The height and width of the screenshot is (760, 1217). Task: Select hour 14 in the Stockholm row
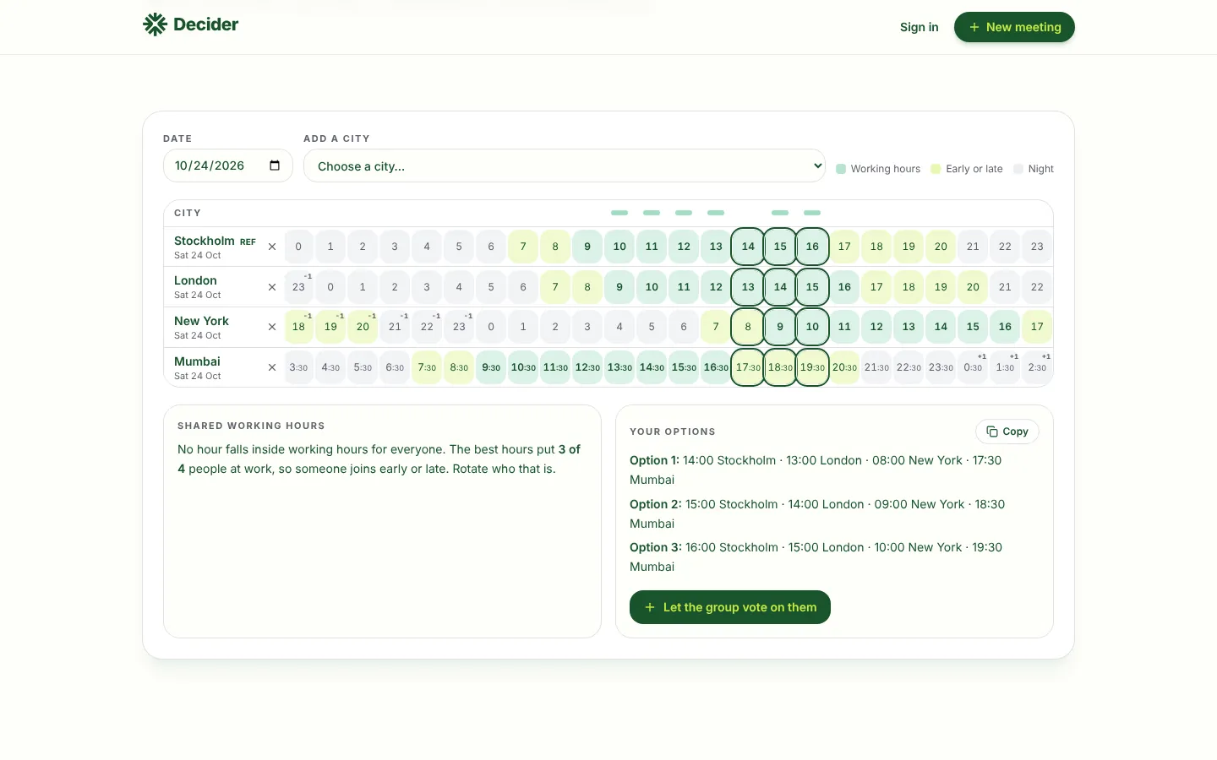[x=748, y=247]
